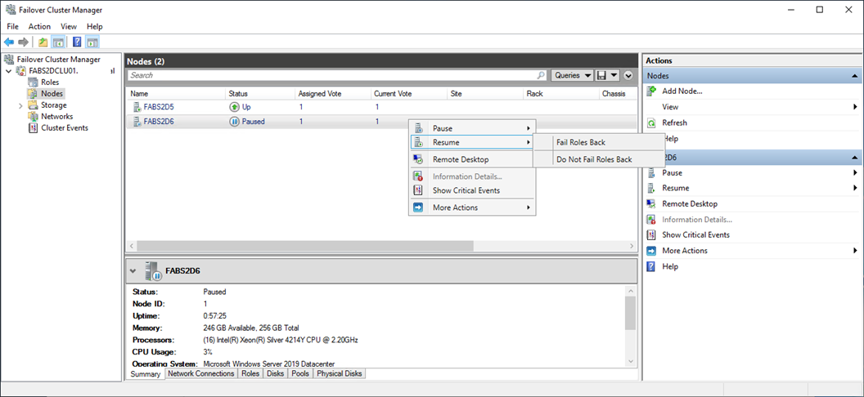
Task: Click inside the Nodes search field
Action: (327, 75)
